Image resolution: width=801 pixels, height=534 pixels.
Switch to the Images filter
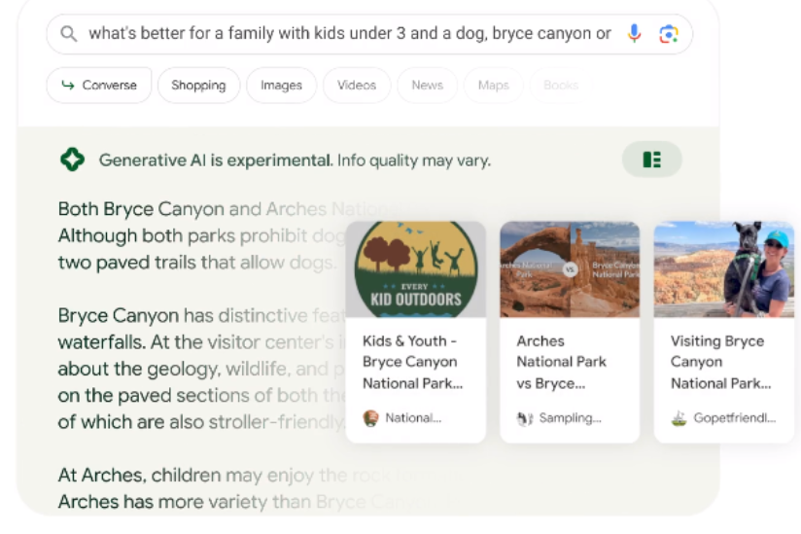click(281, 86)
